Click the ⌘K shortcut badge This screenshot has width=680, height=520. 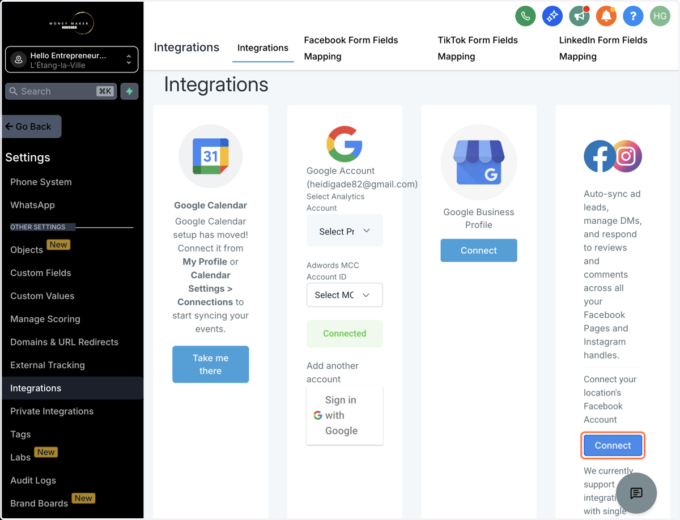(x=105, y=91)
